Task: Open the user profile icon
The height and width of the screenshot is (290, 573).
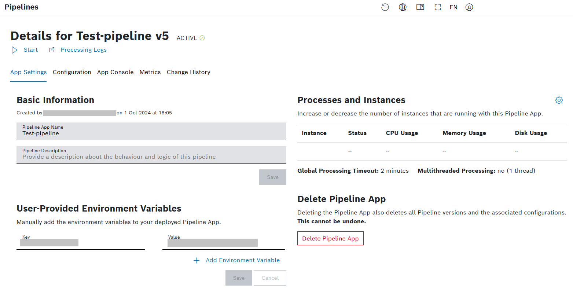Action: [x=469, y=7]
